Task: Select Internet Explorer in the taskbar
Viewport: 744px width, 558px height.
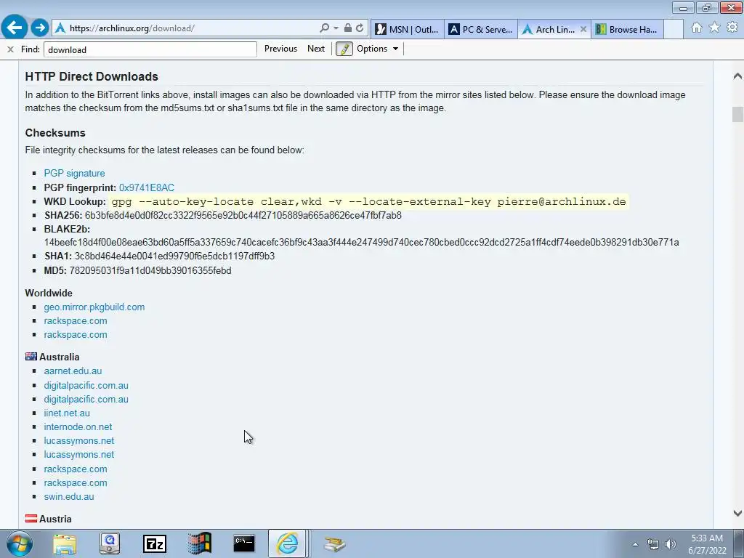Action: pos(288,543)
